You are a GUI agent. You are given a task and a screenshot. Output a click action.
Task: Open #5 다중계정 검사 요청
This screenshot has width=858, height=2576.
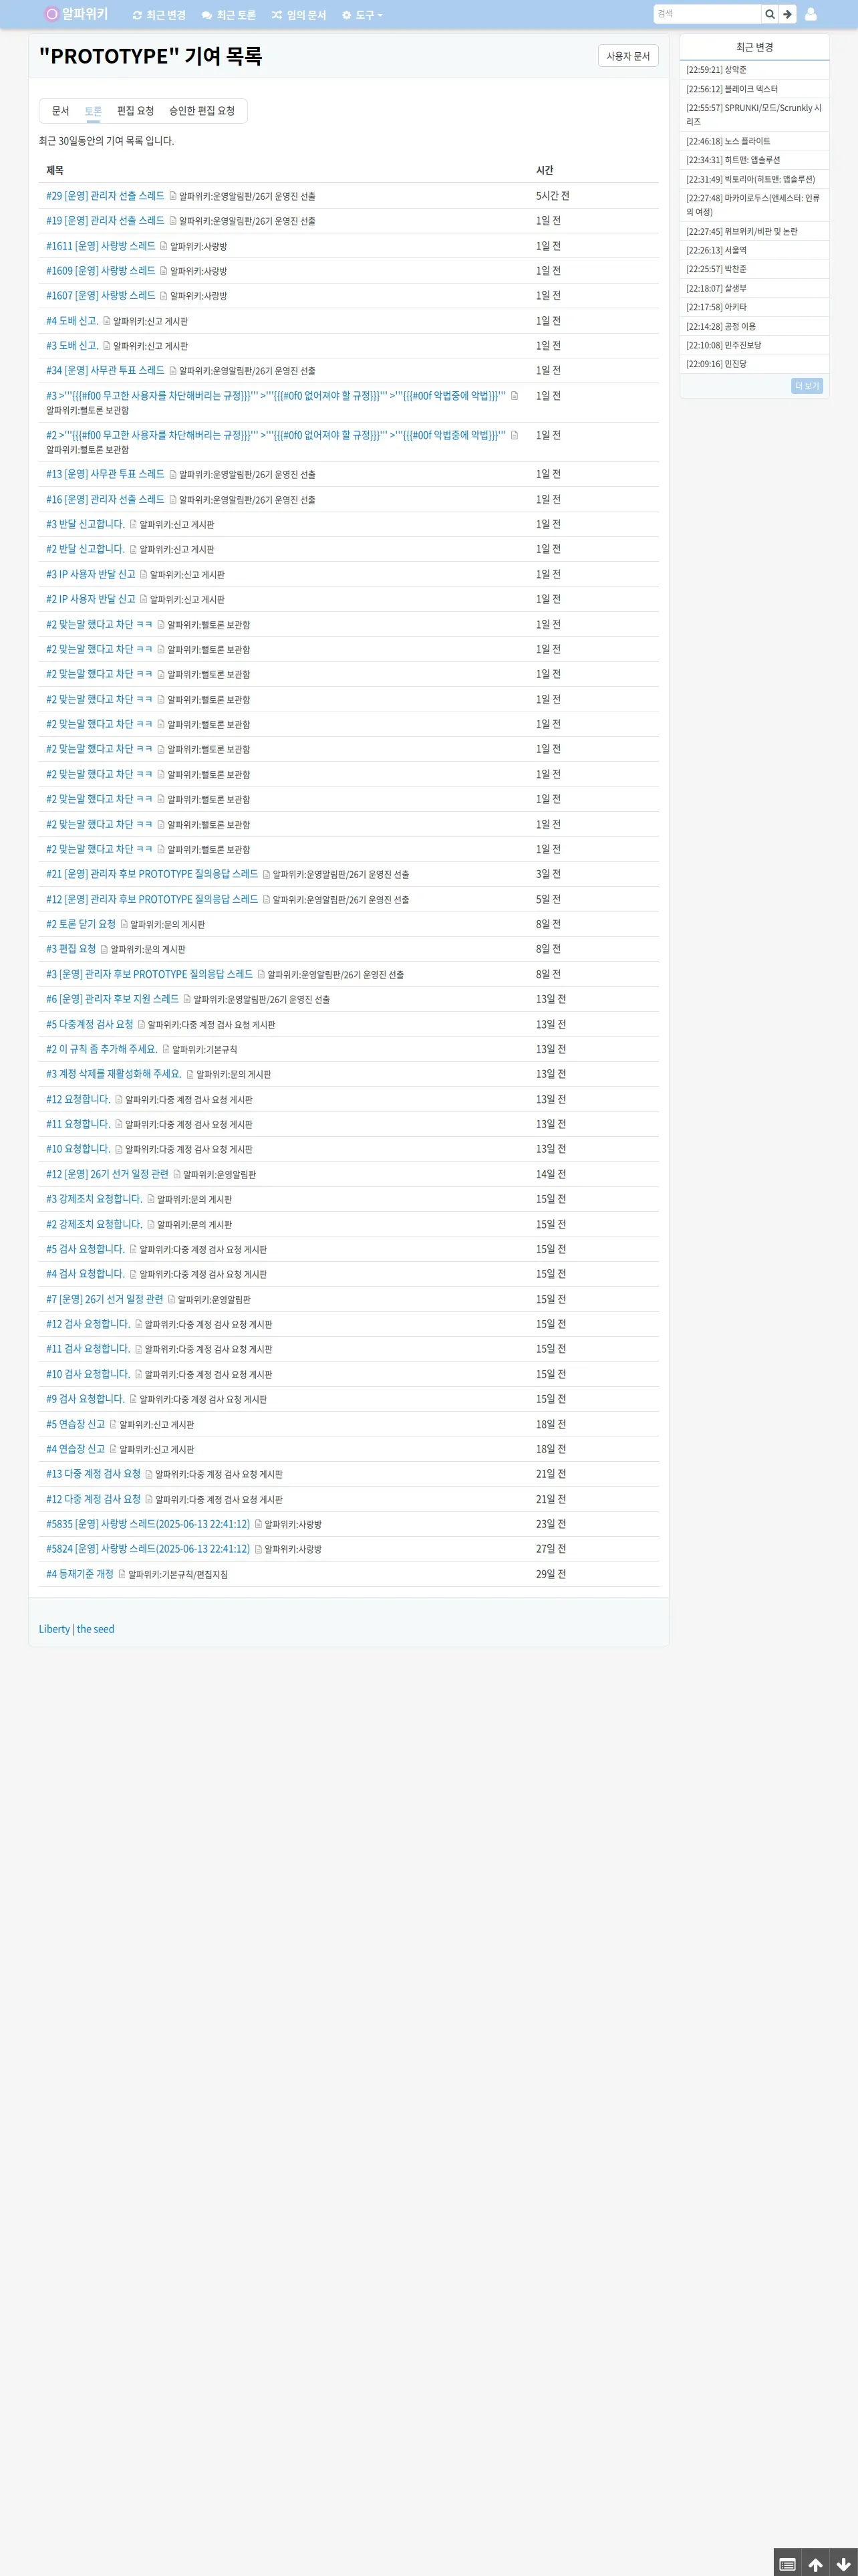coord(90,1024)
